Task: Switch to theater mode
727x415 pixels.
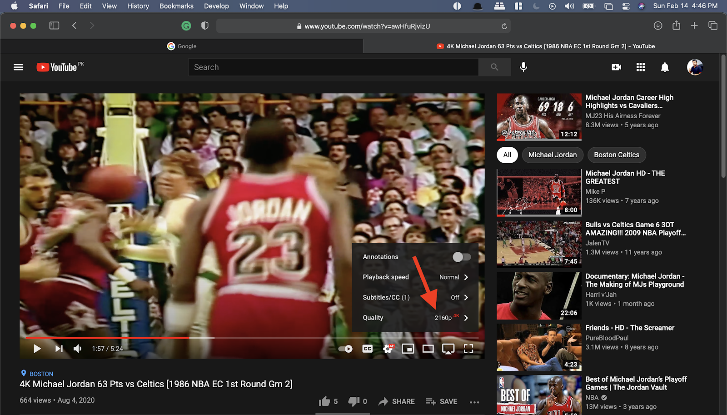Action: click(428, 349)
